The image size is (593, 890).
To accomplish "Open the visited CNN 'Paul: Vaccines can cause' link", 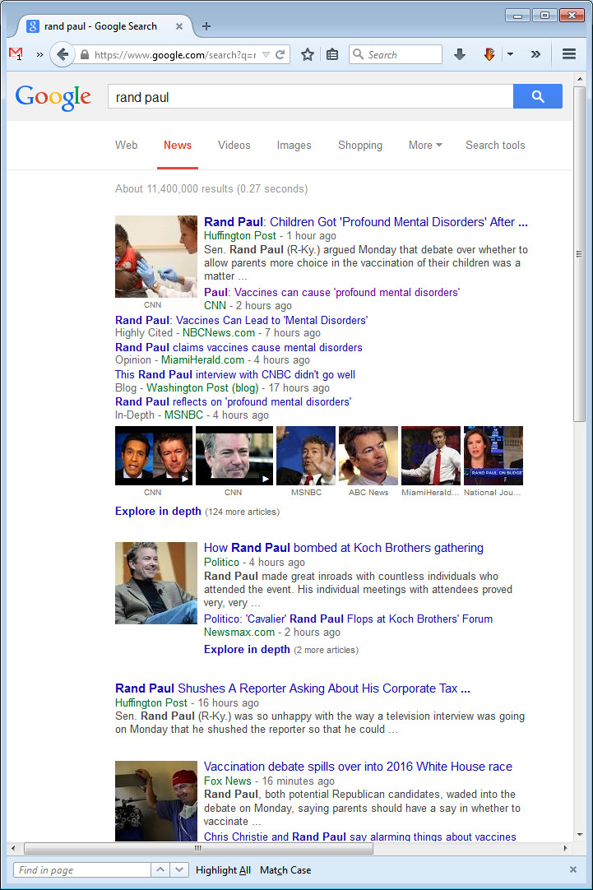I will pos(332,292).
